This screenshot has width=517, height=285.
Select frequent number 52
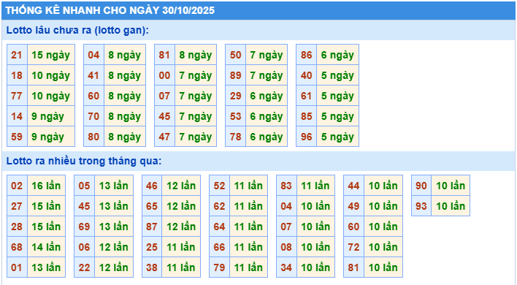coord(219,186)
